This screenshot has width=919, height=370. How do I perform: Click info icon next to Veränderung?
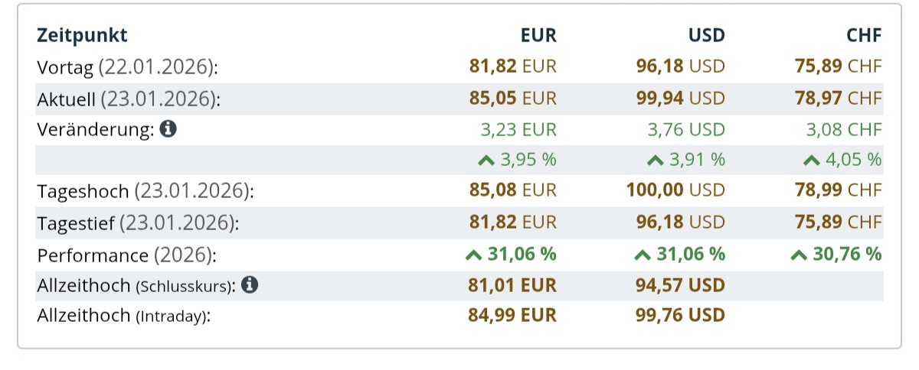click(x=168, y=129)
